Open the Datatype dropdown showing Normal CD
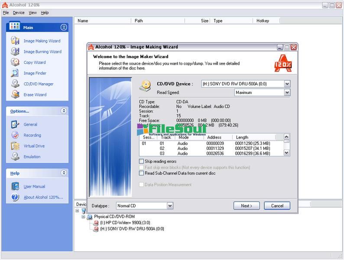The width and height of the screenshot is (344, 260). point(170,206)
